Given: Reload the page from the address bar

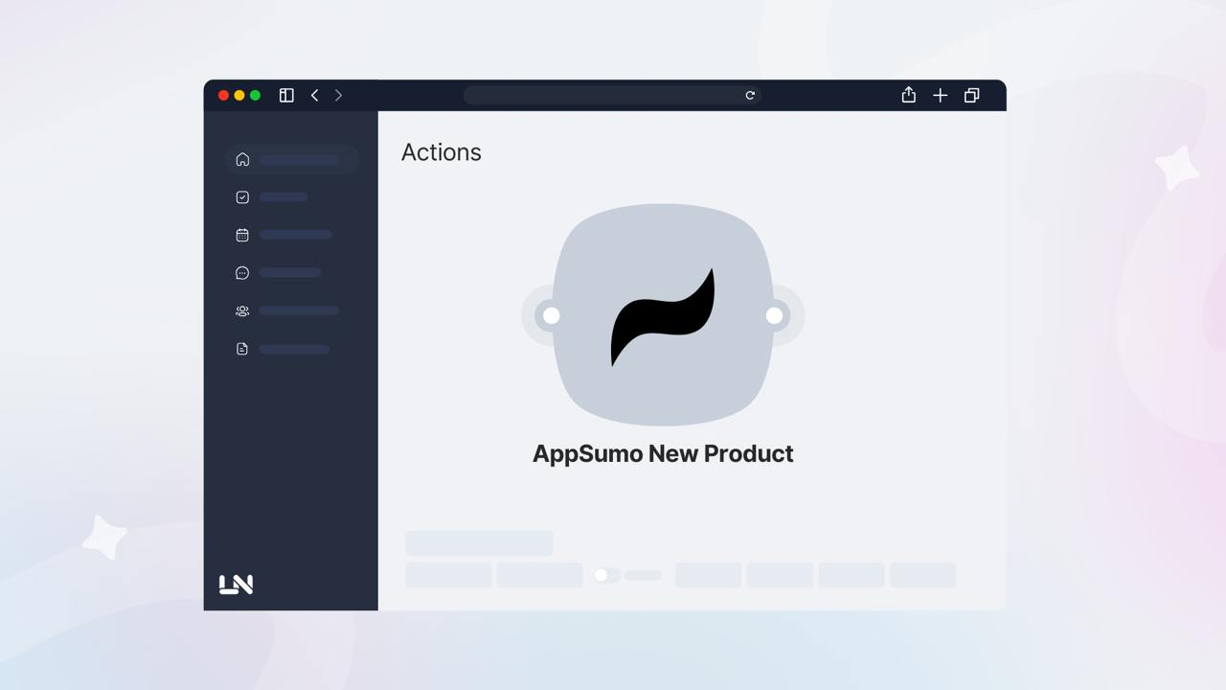Looking at the screenshot, I should click(x=750, y=95).
